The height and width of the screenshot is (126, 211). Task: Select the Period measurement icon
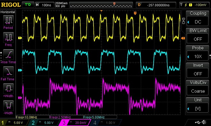point(8,20)
